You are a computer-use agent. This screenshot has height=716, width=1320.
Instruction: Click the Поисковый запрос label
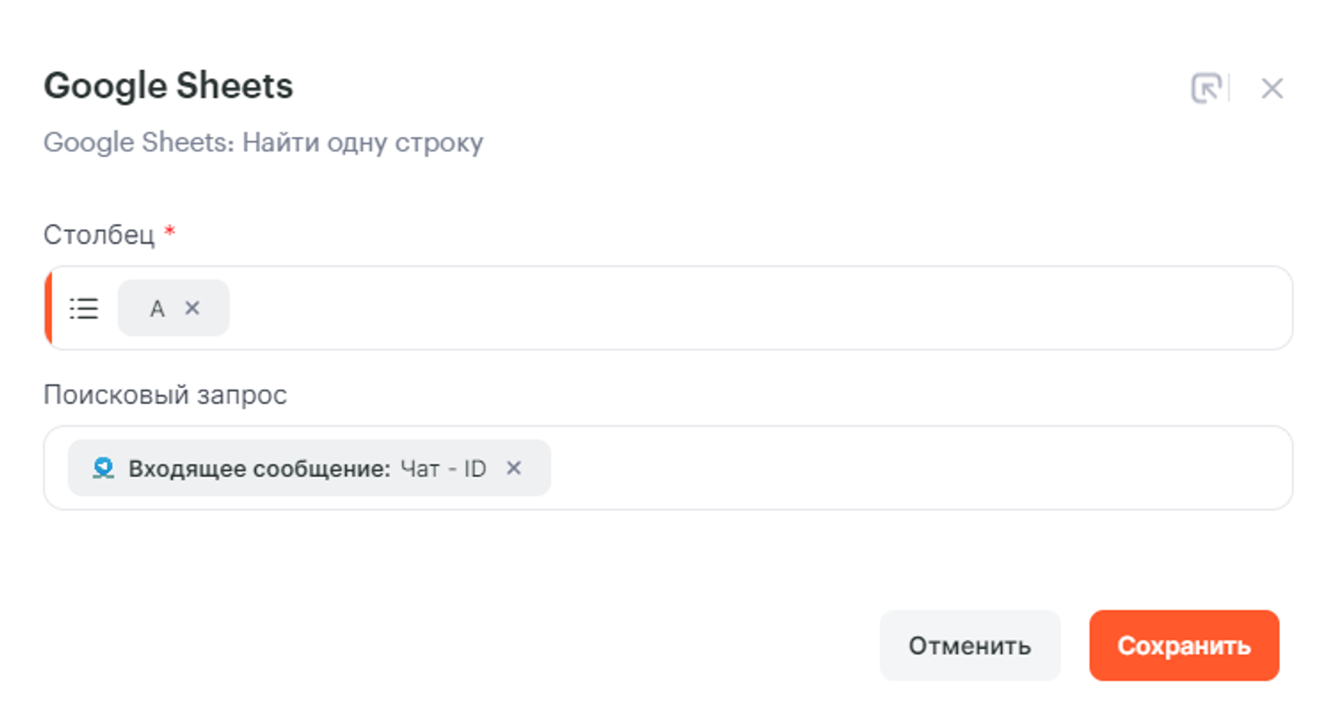click(165, 395)
